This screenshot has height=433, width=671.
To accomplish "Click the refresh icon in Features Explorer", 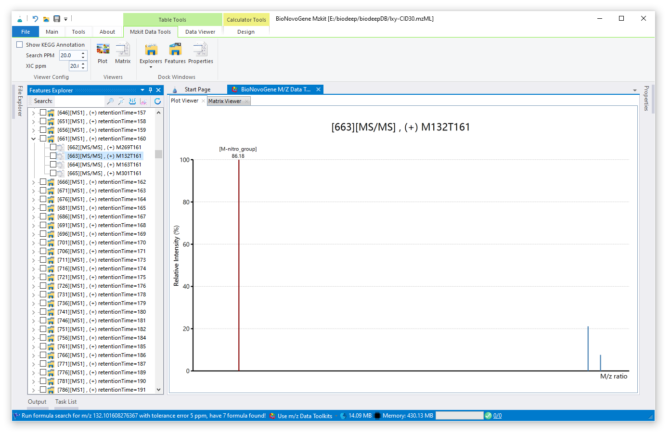I will tap(157, 101).
